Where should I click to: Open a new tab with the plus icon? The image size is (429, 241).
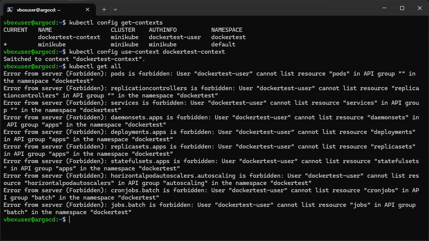(104, 10)
